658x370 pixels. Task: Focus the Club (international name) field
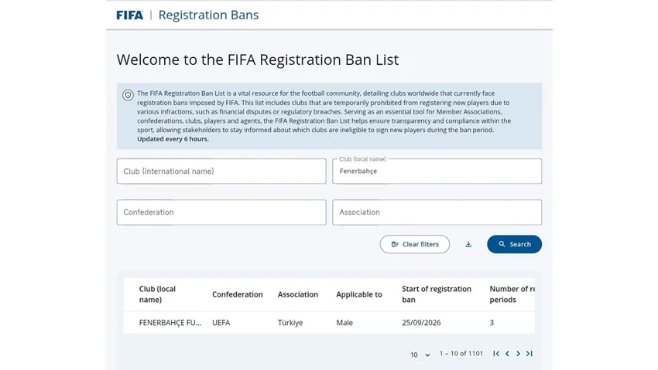(221, 171)
